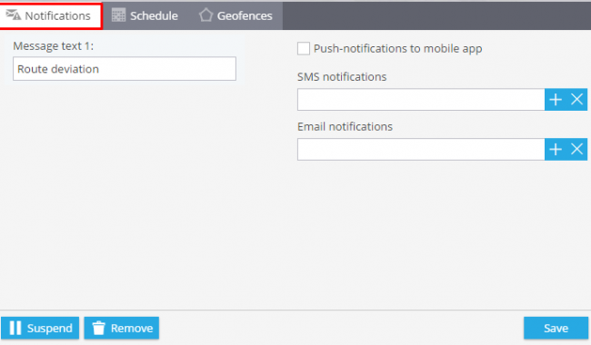Viewport: 591px width, 345px height.
Task: Click the envelope alert icon on Notifications tab
Action: coord(14,15)
